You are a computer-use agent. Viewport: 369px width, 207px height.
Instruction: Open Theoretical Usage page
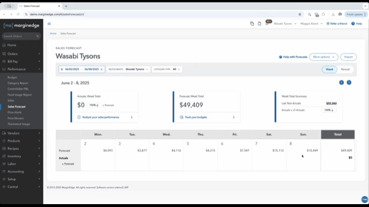18,124
